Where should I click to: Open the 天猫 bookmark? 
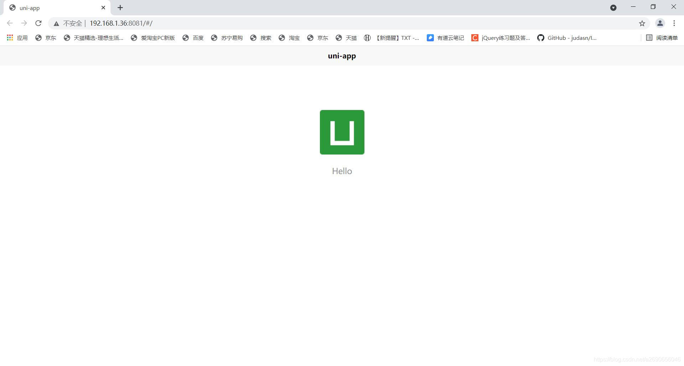tap(346, 38)
